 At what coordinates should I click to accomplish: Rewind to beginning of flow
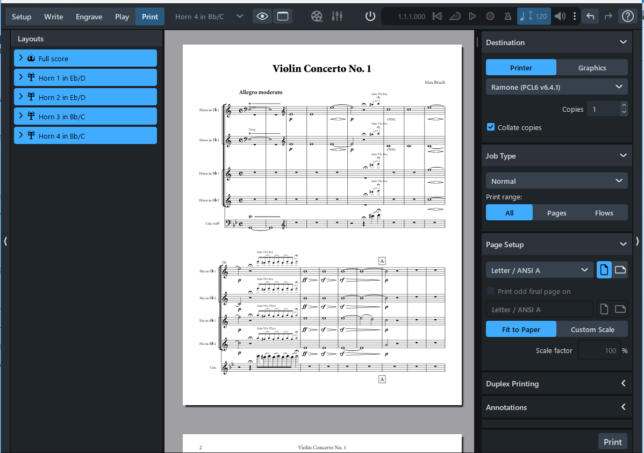437,17
